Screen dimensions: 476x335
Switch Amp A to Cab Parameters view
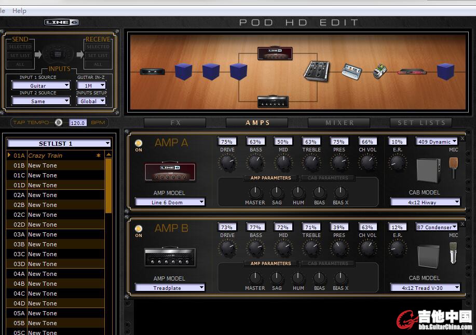[x=328, y=178]
